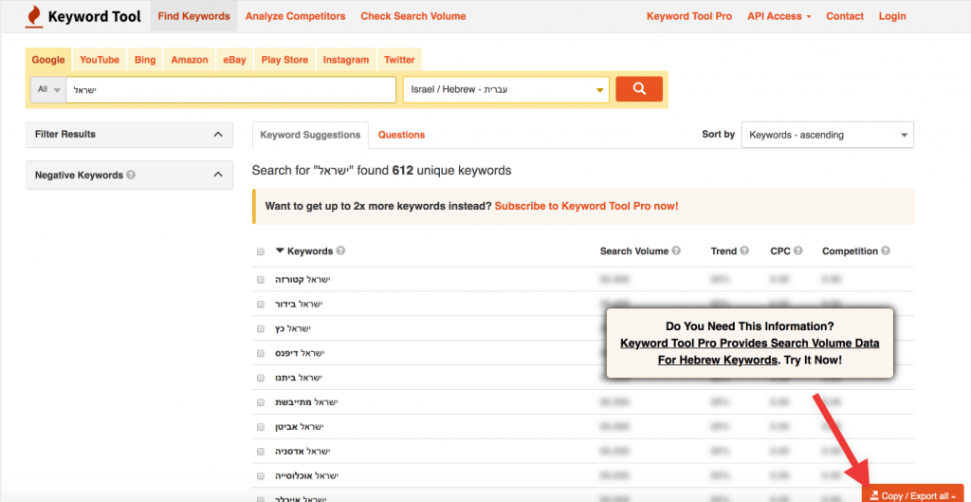
Task: Switch to the Play Store tab
Action: pyautogui.click(x=284, y=60)
